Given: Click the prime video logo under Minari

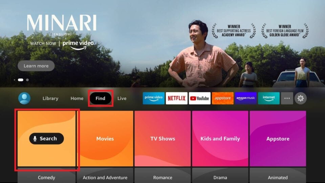Looking at the screenshot, I should click(78, 45).
